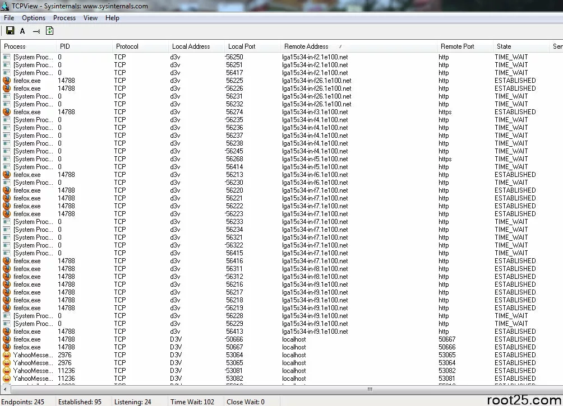The width and height of the screenshot is (563, 406).
Task: Click PID 11236 on port 53081 row
Action: [66, 371]
